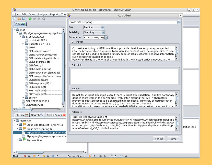The image size is (212, 165).
Task: Click the Alerts root folder icon
Action: (x=17, y=120)
